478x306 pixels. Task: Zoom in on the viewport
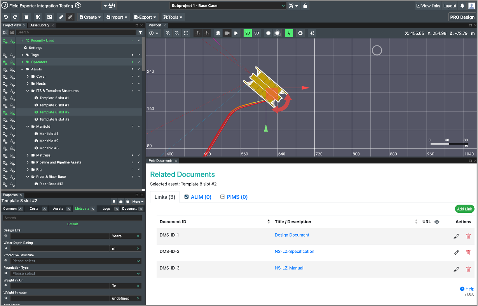168,33
